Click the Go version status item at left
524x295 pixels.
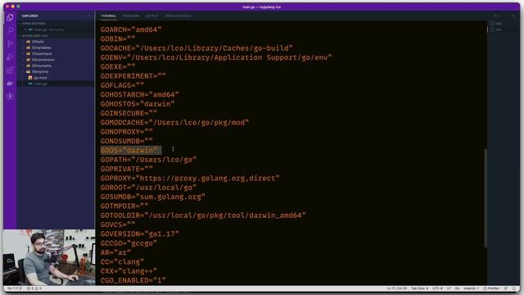coord(15,288)
